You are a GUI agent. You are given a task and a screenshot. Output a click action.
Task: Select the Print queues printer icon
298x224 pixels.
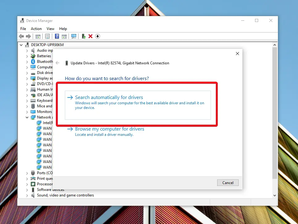pyautogui.click(x=33, y=179)
